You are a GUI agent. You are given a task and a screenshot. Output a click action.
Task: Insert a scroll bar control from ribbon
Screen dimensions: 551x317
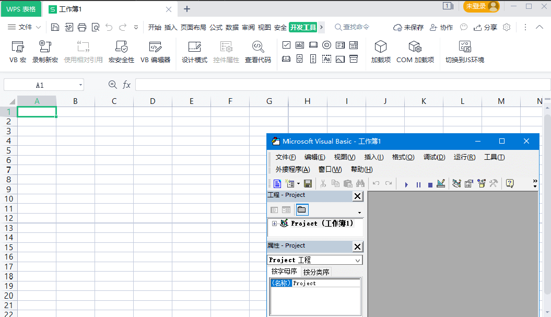tap(313, 58)
